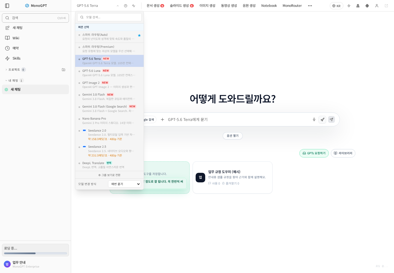Select GPT-5.6 Luna model
The height and width of the screenshot is (273, 394).
coord(109,73)
